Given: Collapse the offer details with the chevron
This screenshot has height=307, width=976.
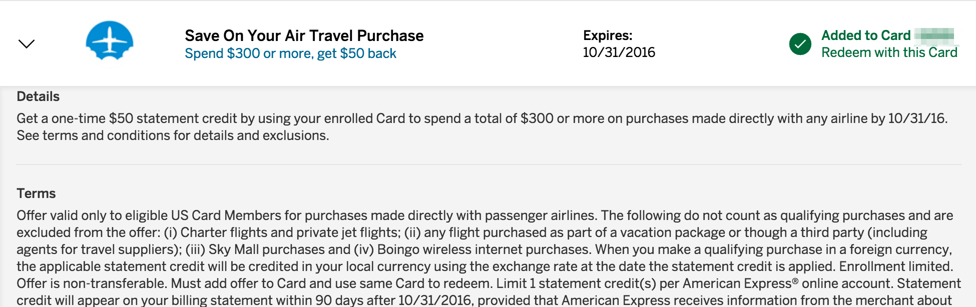Looking at the screenshot, I should [x=26, y=44].
